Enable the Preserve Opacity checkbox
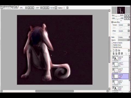The height and width of the screenshot is (98, 131). 112,43
